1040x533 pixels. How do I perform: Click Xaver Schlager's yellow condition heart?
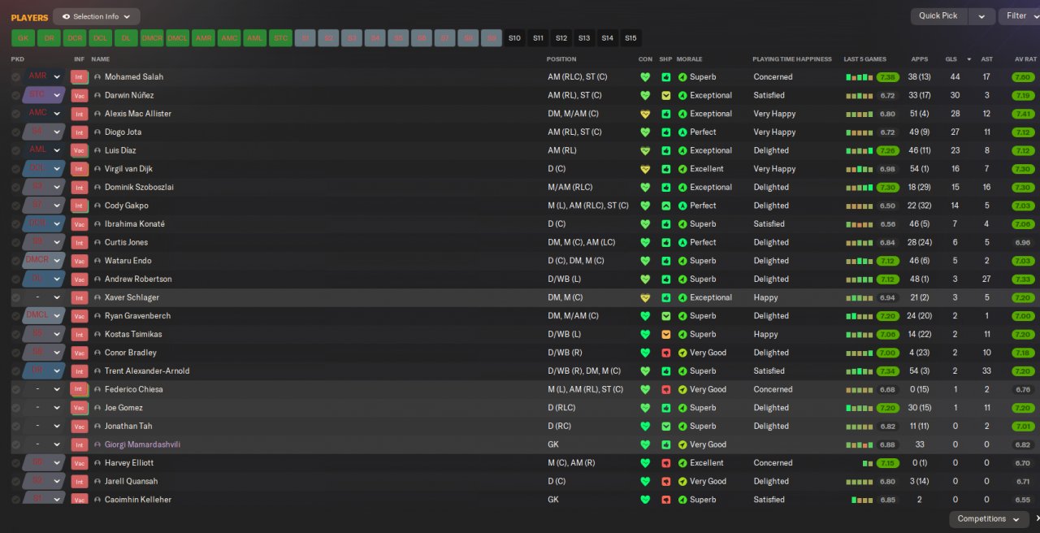(645, 297)
